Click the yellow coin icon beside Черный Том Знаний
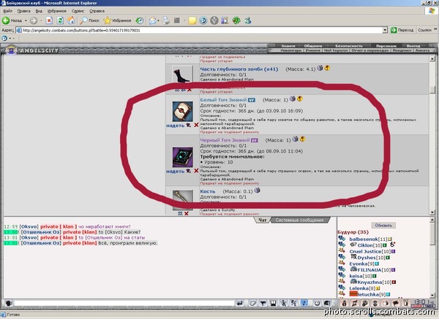This screenshot has height=319, width=439. pos(302,139)
